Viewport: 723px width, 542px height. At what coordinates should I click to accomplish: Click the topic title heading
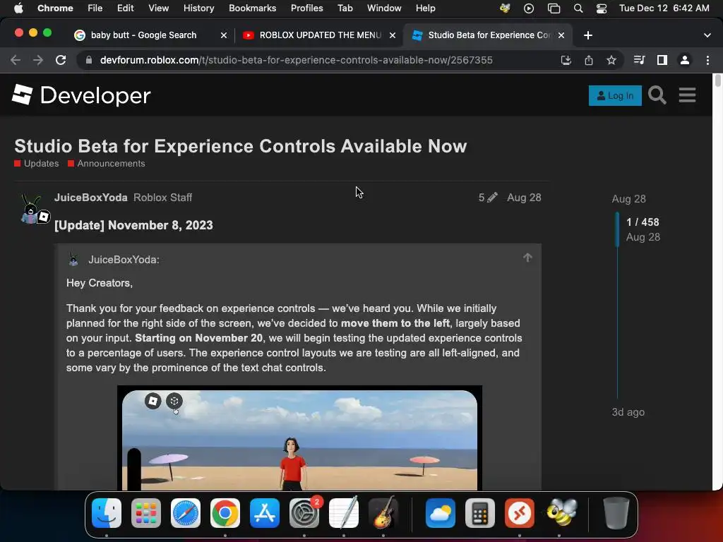[x=241, y=146]
